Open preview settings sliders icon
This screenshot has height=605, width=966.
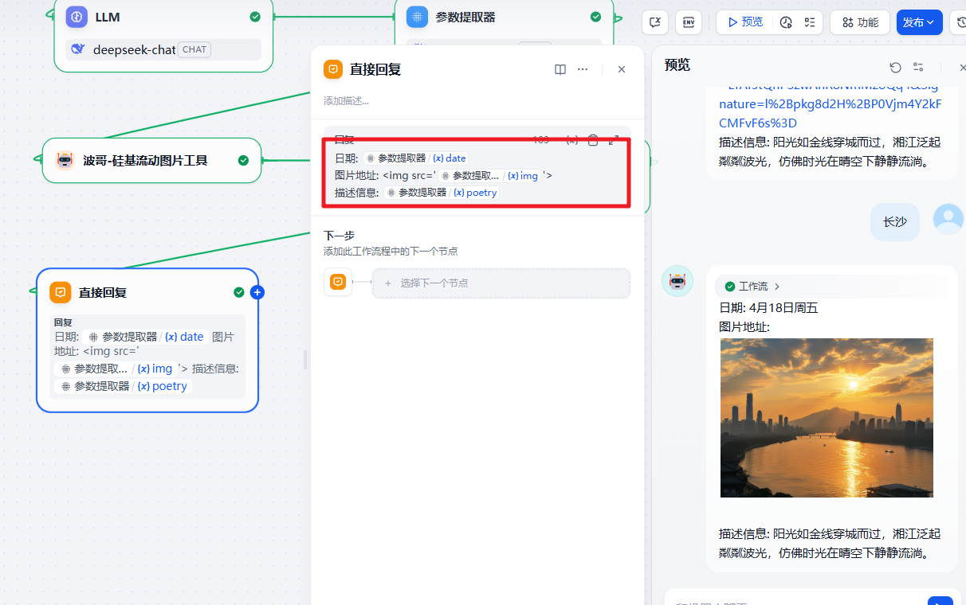[x=918, y=68]
